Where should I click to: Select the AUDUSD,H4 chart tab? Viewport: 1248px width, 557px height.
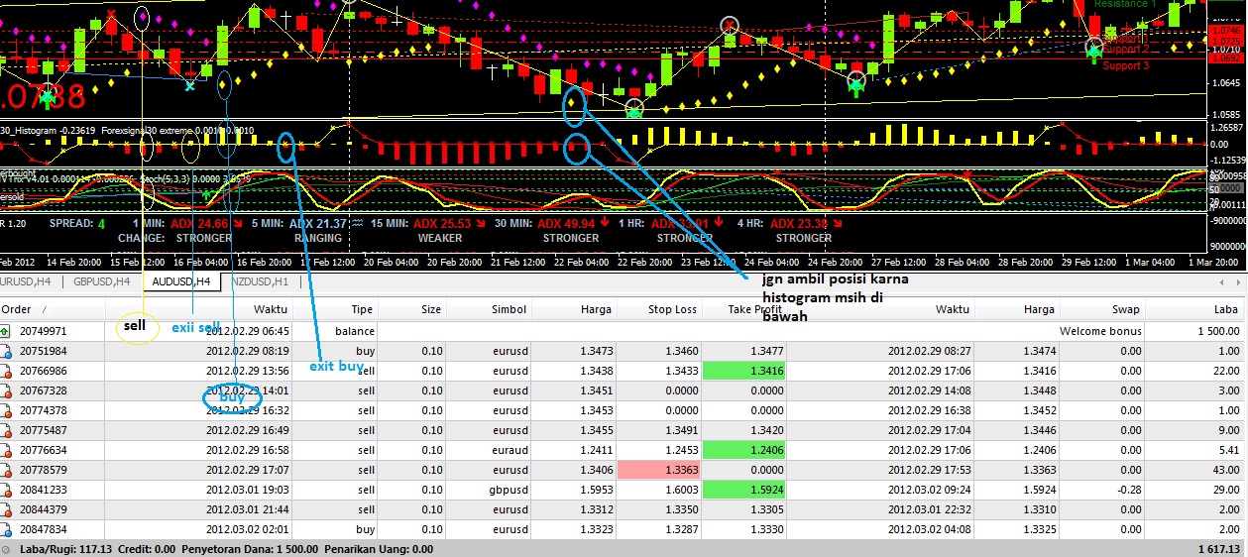[x=180, y=281]
